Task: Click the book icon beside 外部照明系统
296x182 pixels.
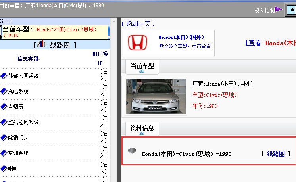Action: click(x=4, y=76)
